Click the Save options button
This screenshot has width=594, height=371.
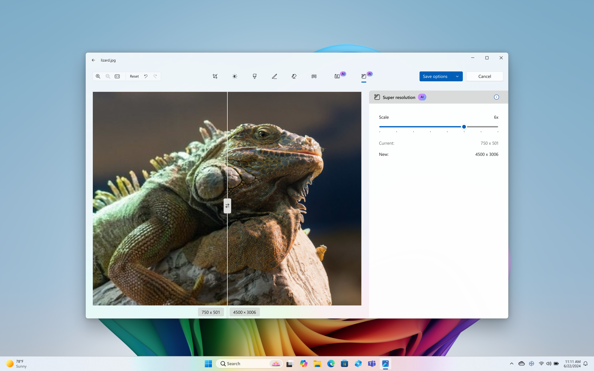pos(435,76)
